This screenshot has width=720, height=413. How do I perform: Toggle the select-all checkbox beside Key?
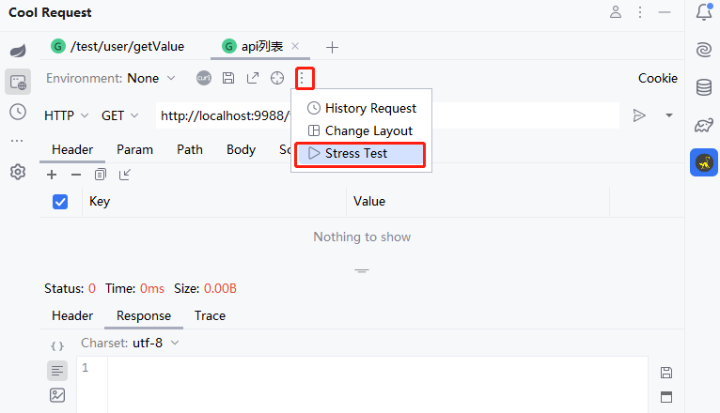60,201
